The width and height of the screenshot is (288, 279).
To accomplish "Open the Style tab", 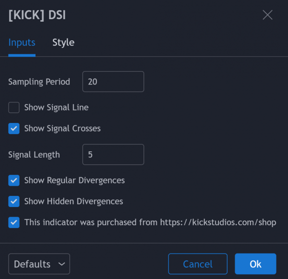I will coord(63,42).
